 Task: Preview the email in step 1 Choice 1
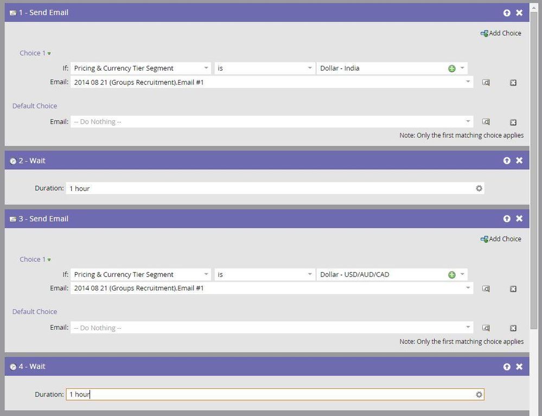pyautogui.click(x=486, y=82)
